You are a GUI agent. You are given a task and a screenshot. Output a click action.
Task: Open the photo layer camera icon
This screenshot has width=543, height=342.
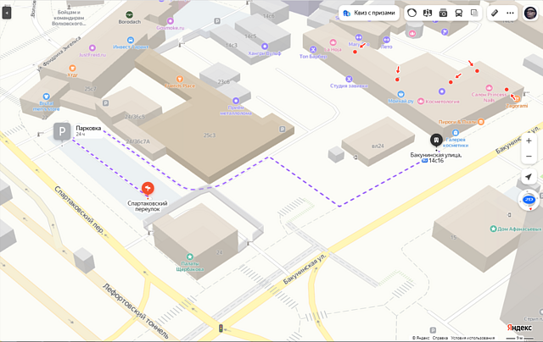point(444,14)
